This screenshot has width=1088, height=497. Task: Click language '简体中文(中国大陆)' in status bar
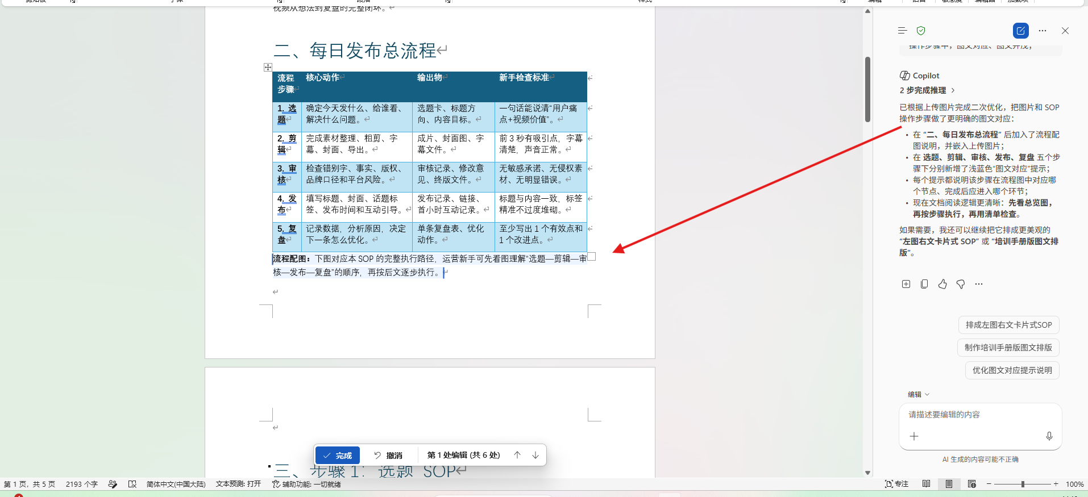(x=176, y=485)
